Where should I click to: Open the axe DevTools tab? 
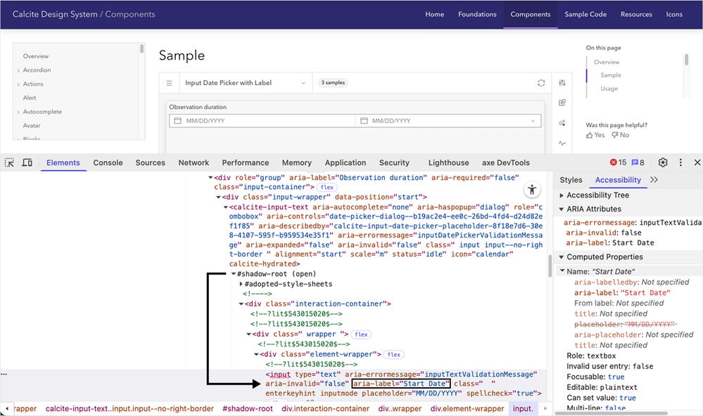pyautogui.click(x=506, y=162)
